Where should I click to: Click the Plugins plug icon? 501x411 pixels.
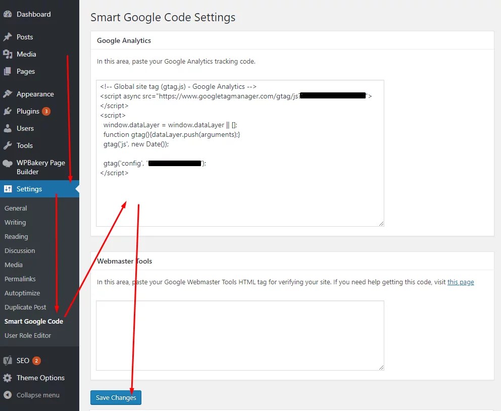[8, 111]
